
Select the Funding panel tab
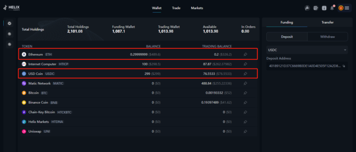pos(287,22)
